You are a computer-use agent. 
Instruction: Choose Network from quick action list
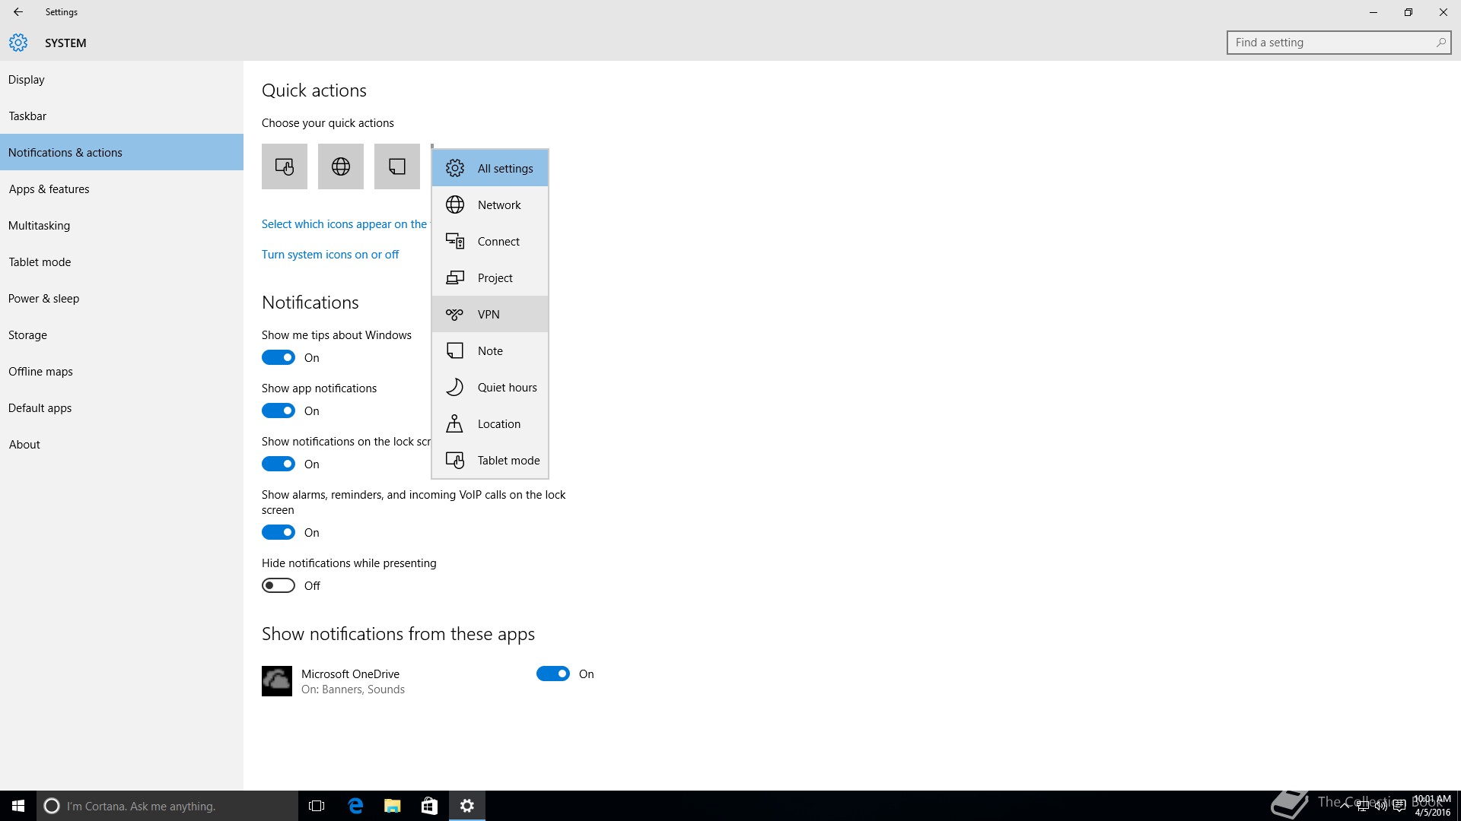pos(490,204)
